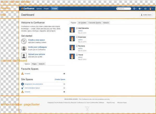Open the Adaptavist Documentation space

tap(34, 84)
